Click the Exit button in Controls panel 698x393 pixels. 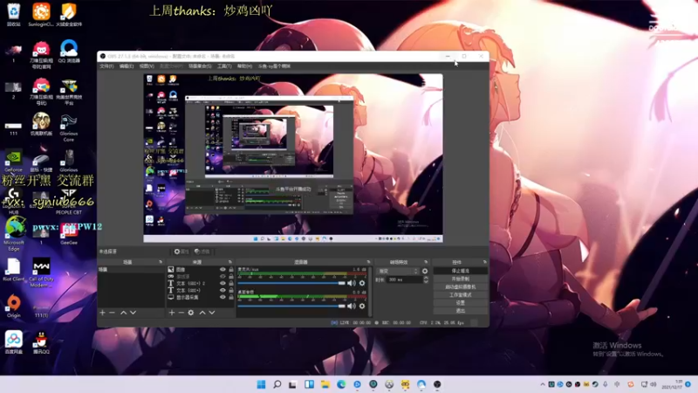[461, 311]
